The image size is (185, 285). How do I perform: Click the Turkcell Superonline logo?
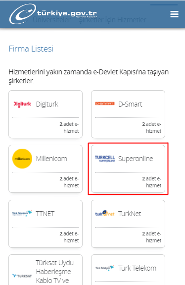(x=105, y=159)
